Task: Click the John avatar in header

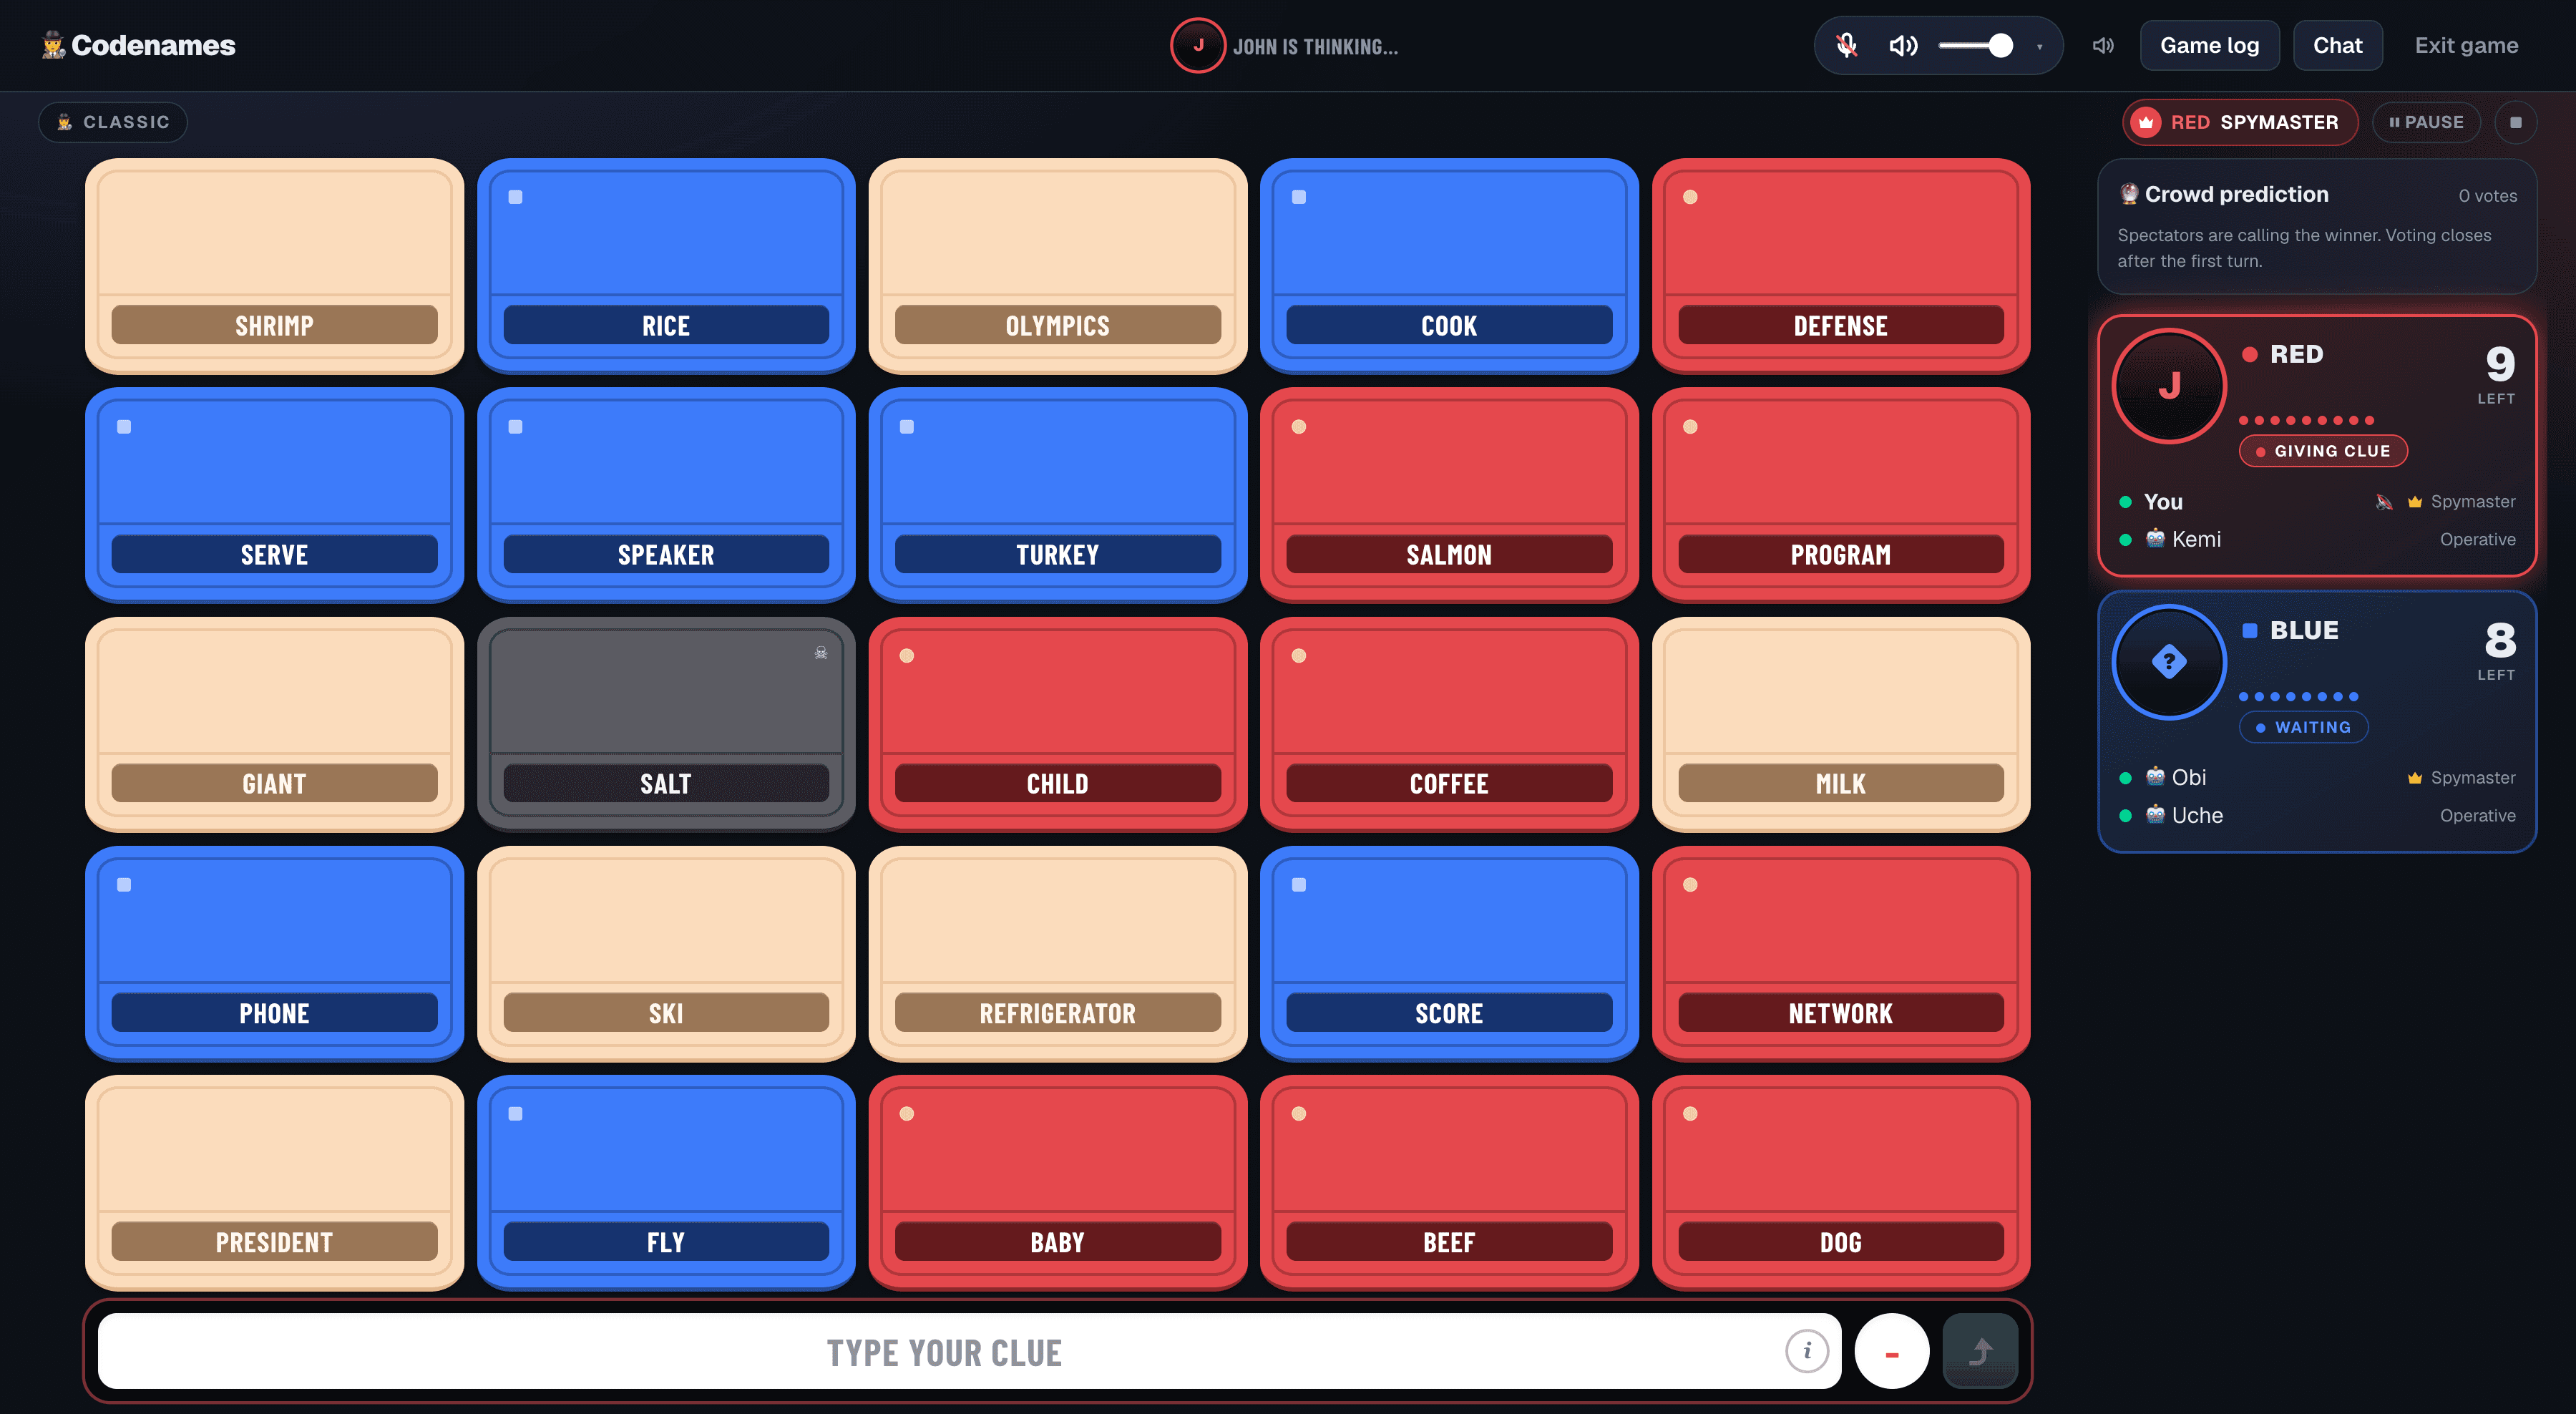Action: (1197, 45)
